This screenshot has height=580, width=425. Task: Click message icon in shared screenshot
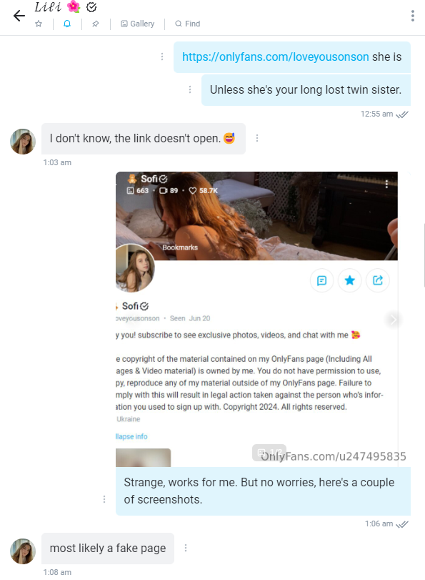point(322,280)
